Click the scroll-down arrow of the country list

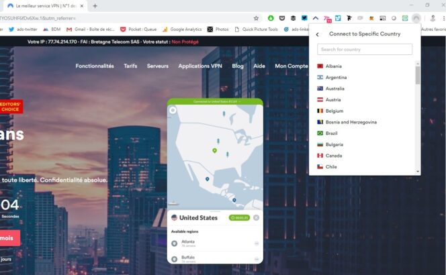coord(418,171)
